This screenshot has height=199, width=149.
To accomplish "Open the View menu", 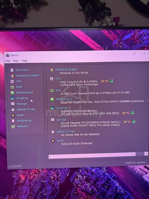I will click(16, 61).
